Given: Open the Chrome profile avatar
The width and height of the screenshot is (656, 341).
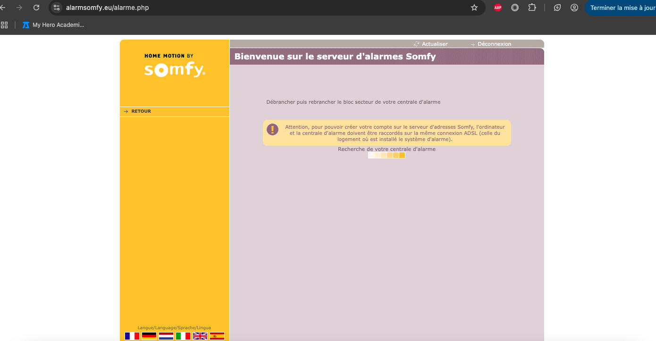Looking at the screenshot, I should point(574,8).
